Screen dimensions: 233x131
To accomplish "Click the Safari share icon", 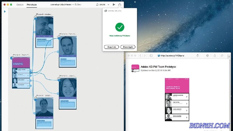I will pyautogui.click(x=215, y=56).
